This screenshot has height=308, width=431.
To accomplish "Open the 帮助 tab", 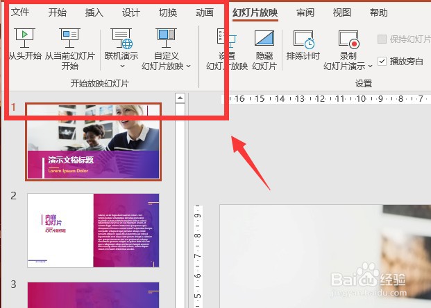I will tap(379, 12).
